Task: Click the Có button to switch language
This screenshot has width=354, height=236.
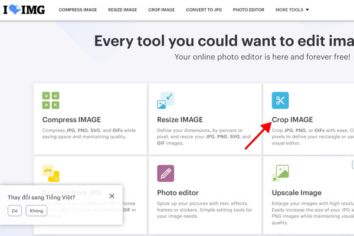Action: pyautogui.click(x=15, y=211)
